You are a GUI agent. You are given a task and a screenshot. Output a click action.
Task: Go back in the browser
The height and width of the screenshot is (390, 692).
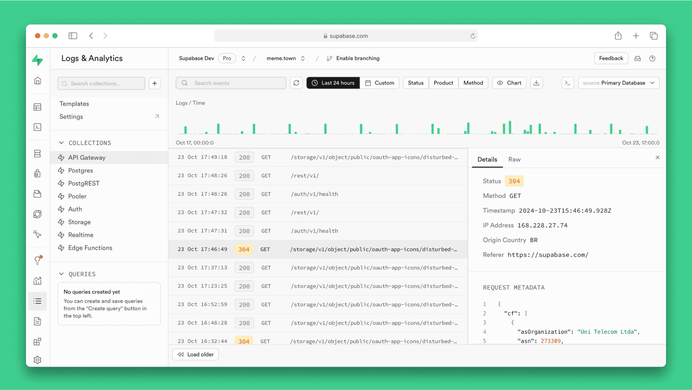[x=91, y=36]
